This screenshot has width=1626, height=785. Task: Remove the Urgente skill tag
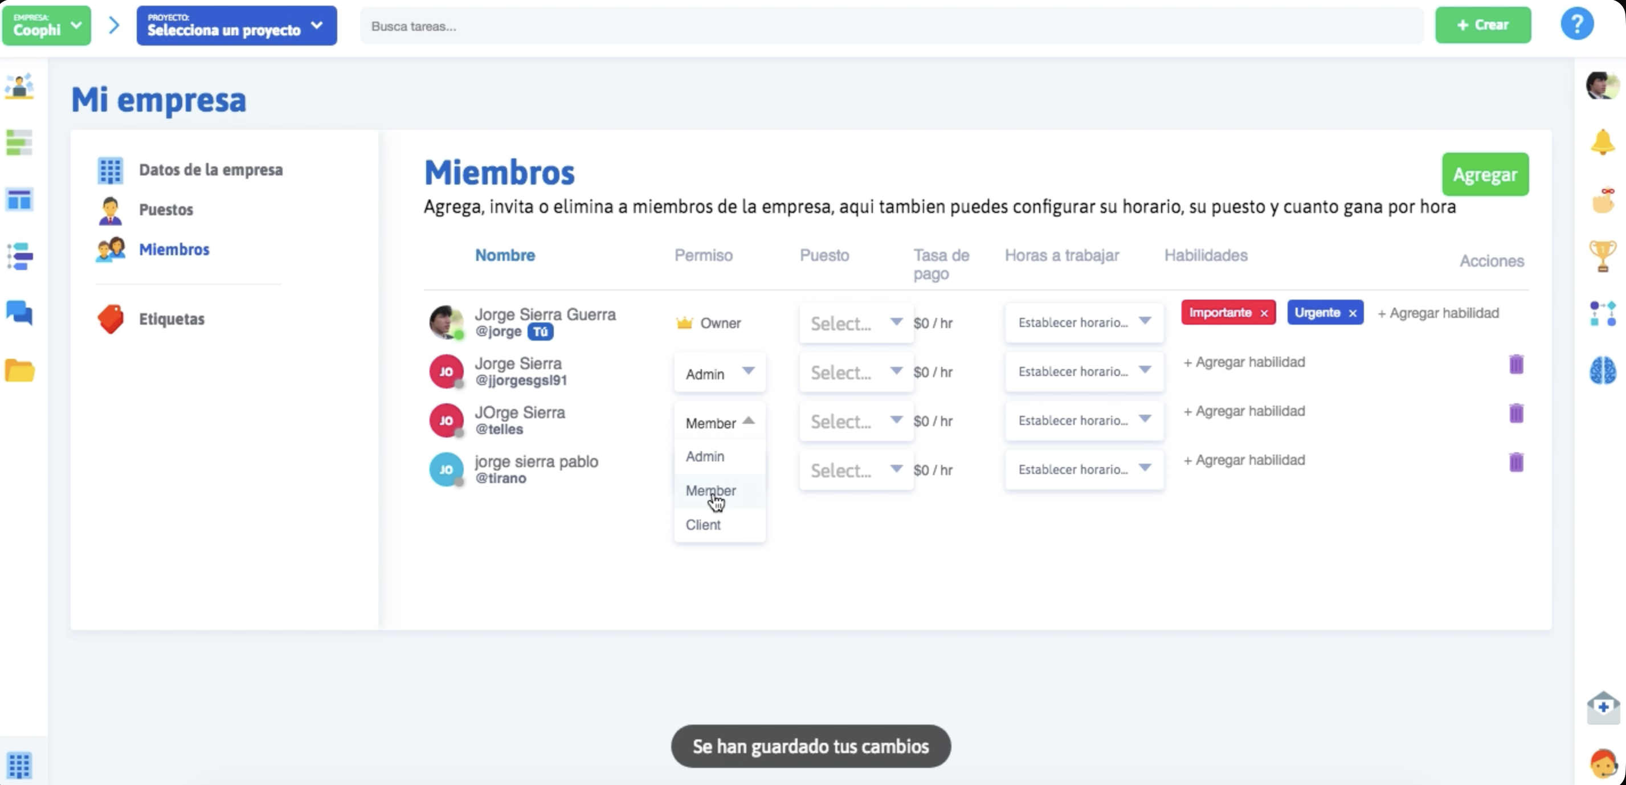tap(1352, 314)
